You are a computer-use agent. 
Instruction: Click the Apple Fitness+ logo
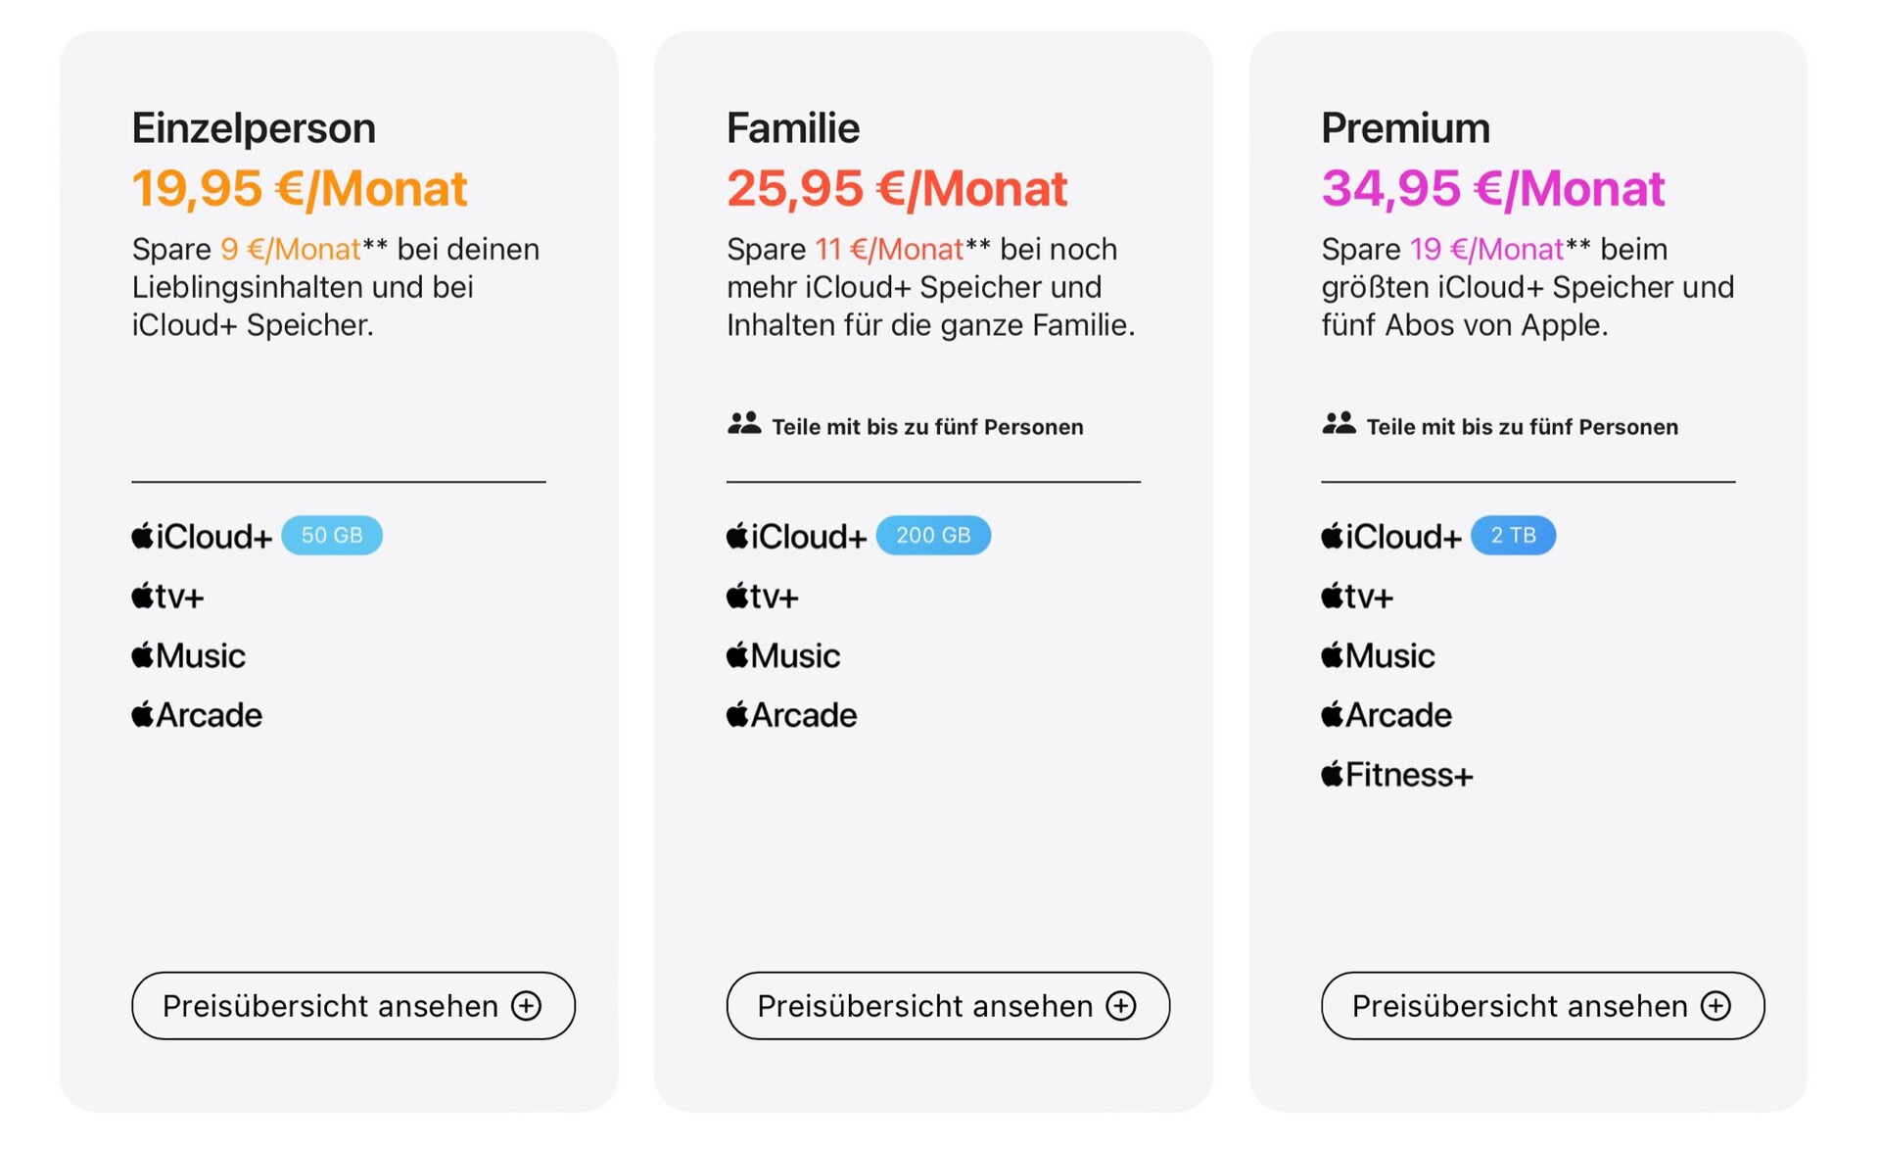pyautogui.click(x=1396, y=776)
